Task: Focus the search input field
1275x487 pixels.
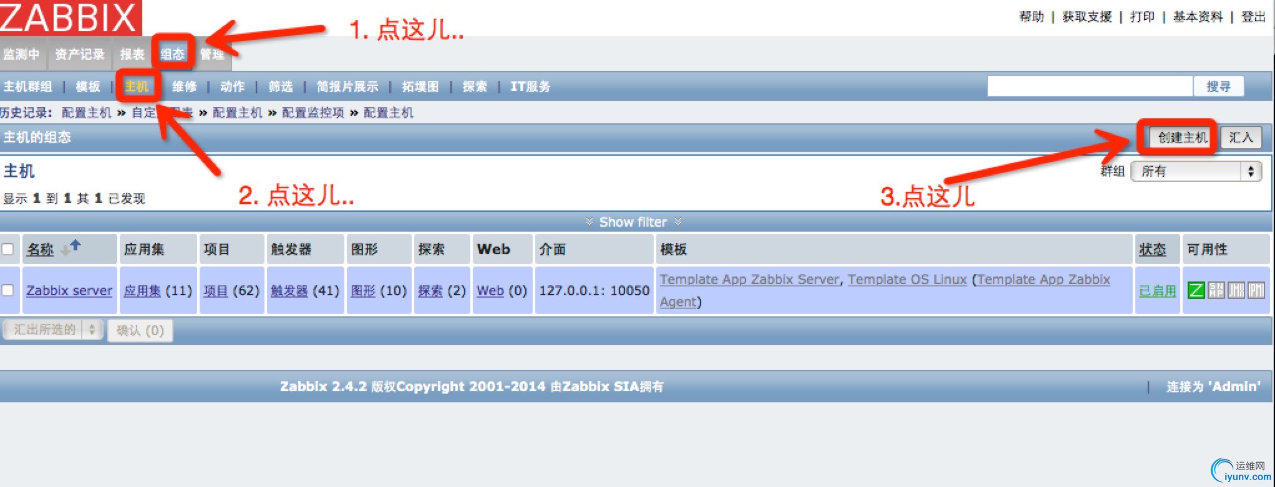Action: tap(1090, 87)
